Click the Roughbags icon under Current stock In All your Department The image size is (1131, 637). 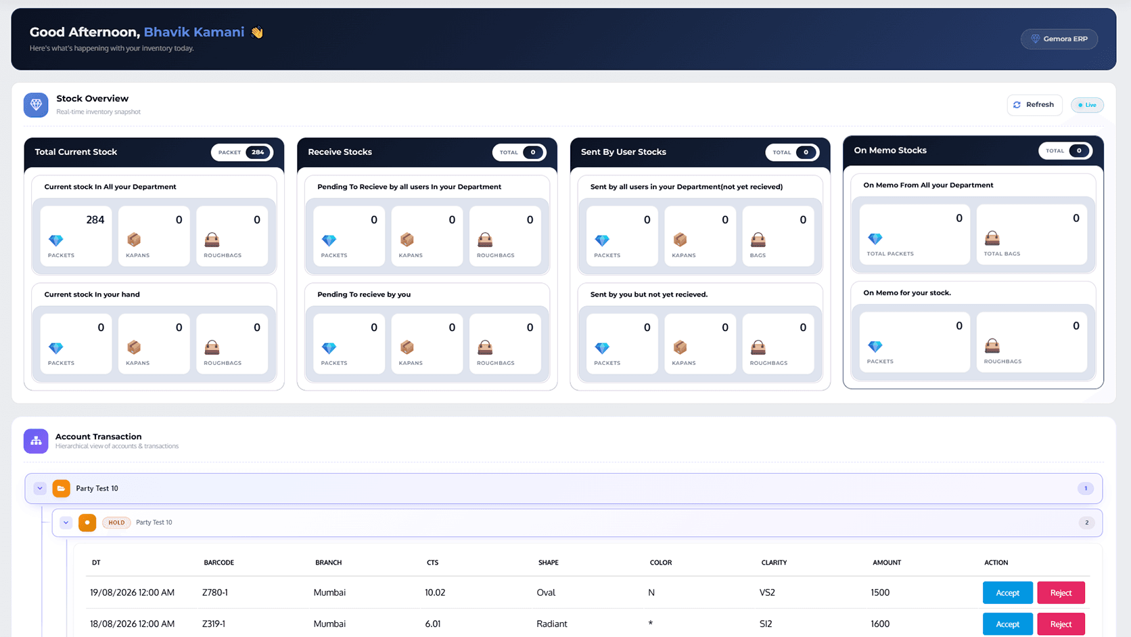pos(212,240)
